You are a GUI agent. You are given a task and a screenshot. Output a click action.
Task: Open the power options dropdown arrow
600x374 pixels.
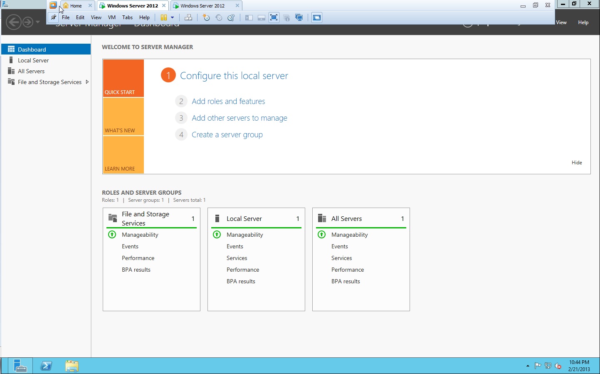pos(172,17)
